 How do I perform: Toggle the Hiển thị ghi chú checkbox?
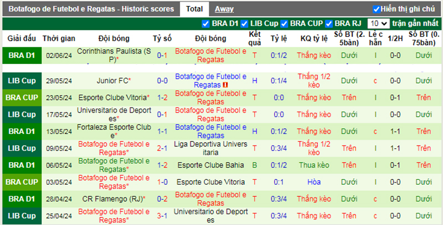(x=377, y=9)
